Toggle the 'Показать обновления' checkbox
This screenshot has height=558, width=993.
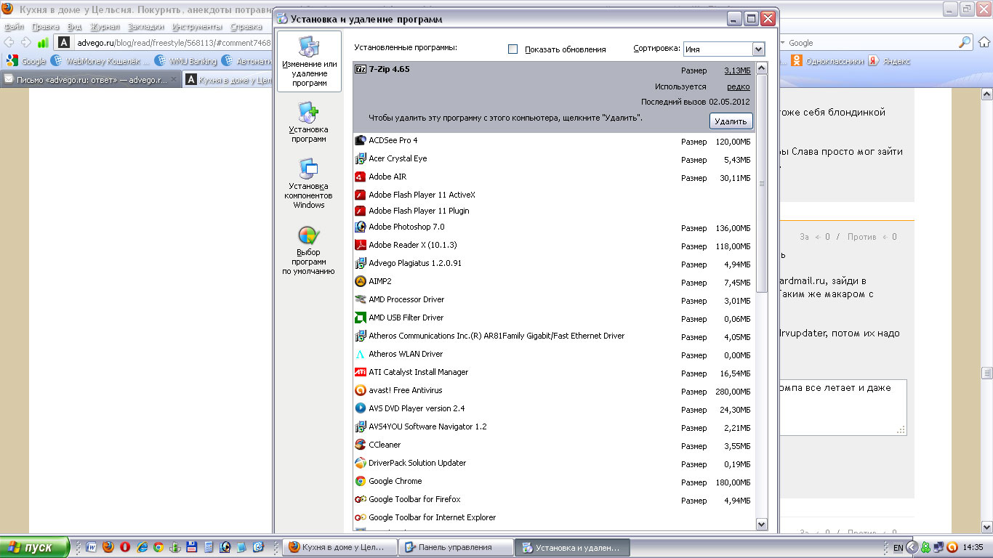[512, 49]
